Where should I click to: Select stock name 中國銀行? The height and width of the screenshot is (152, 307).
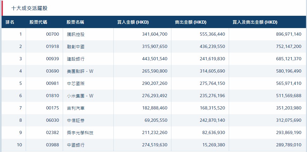[x=76, y=145]
